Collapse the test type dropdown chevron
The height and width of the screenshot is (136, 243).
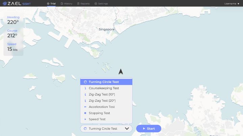point(127,129)
